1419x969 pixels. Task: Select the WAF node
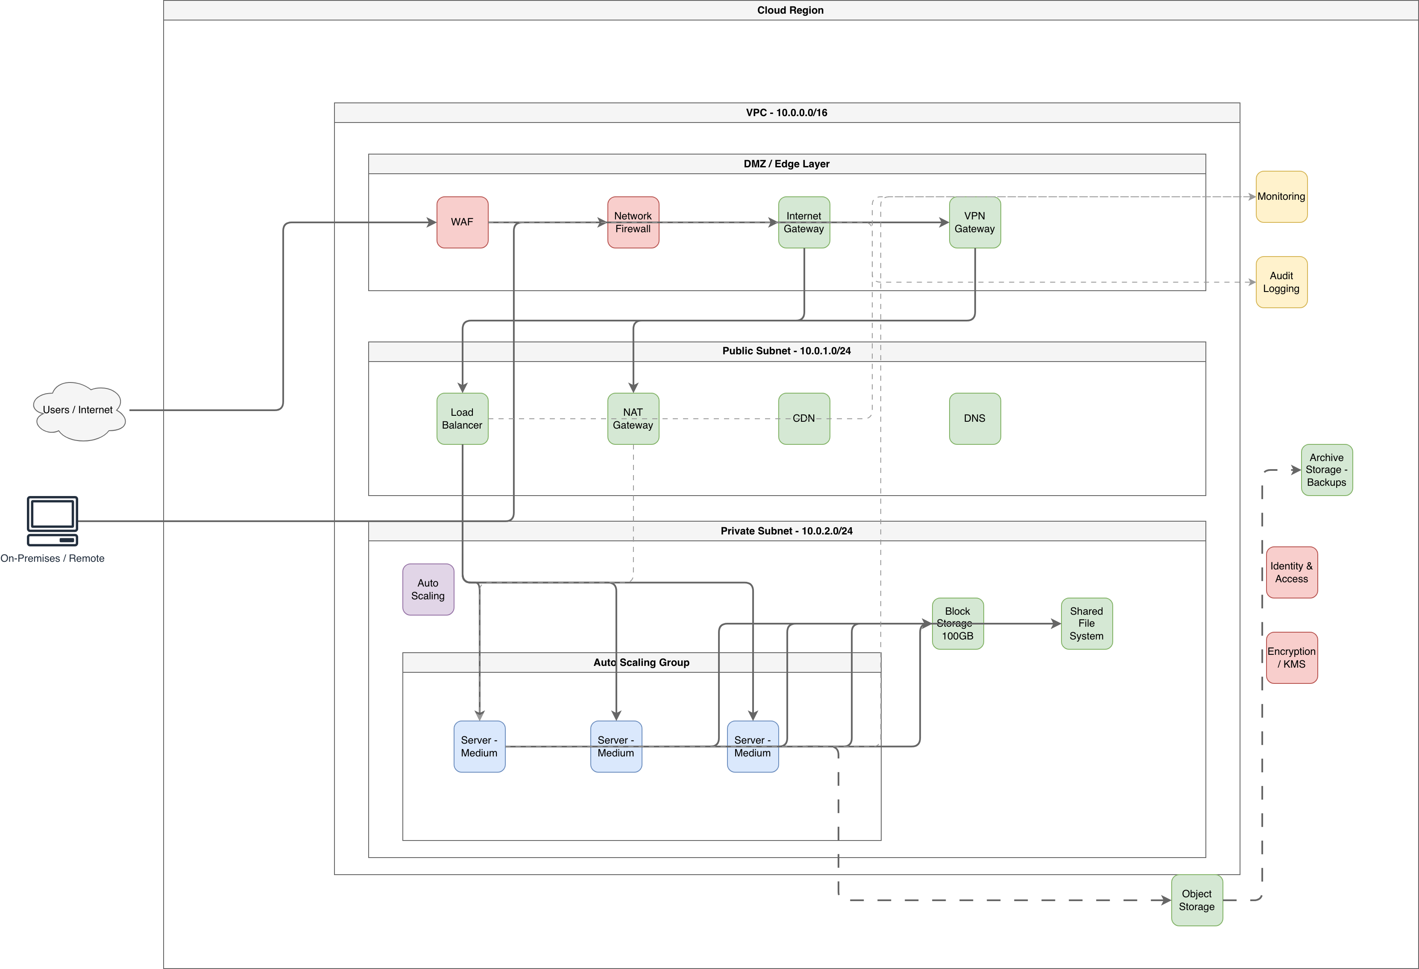pos(462,222)
